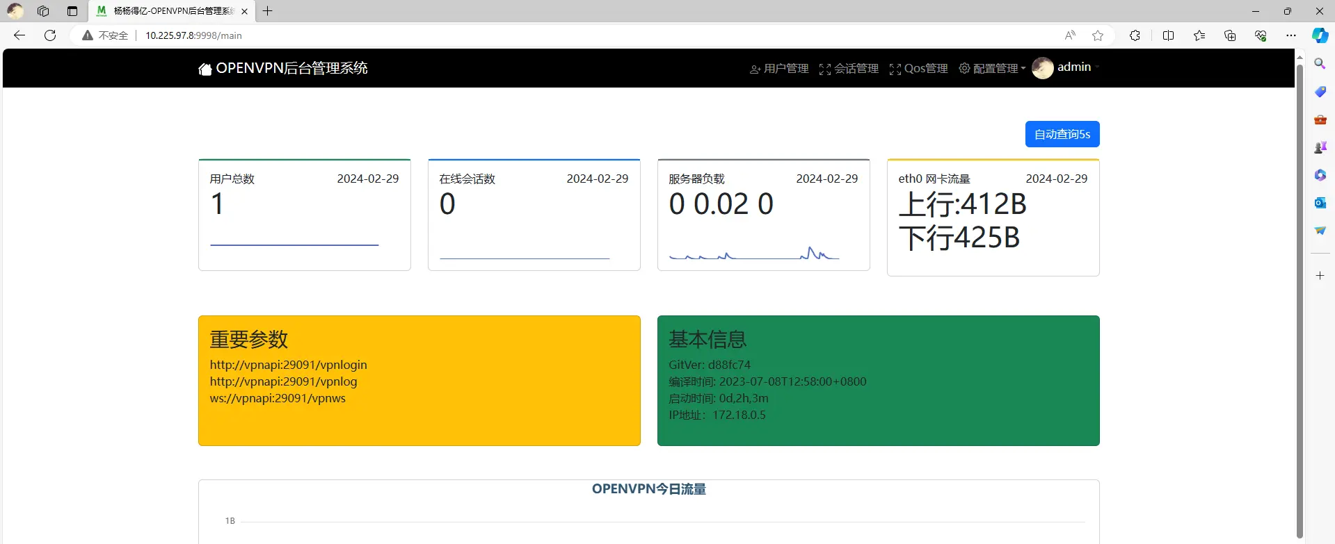1335x544 pixels.
Task: Open the sidebar games chess icon
Action: coord(1320,147)
